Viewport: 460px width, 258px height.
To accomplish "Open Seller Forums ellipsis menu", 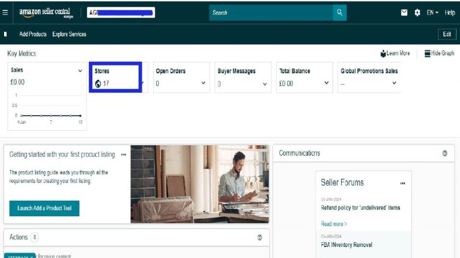I will coord(403,183).
